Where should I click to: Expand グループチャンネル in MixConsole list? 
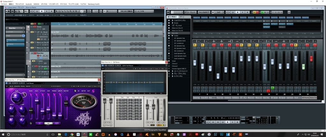coord(173,74)
